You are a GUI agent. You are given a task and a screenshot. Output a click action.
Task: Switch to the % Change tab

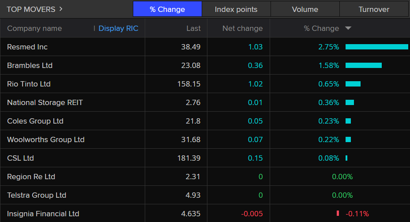click(x=167, y=9)
